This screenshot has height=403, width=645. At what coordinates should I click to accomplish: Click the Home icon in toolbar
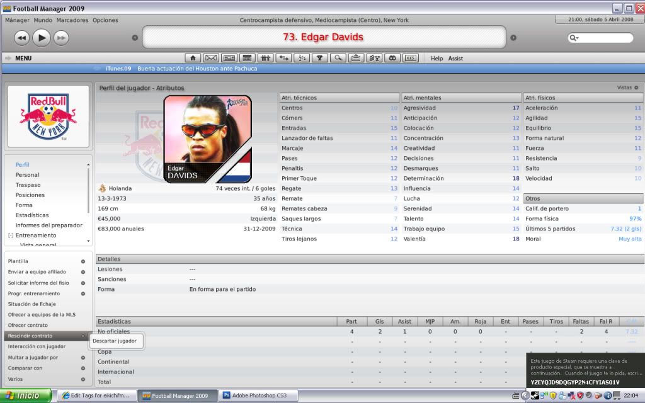(193, 58)
